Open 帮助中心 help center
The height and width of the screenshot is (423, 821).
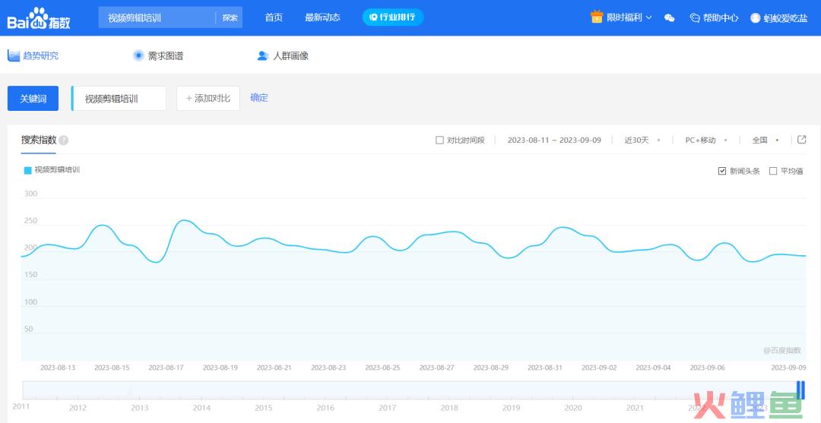[x=714, y=17]
